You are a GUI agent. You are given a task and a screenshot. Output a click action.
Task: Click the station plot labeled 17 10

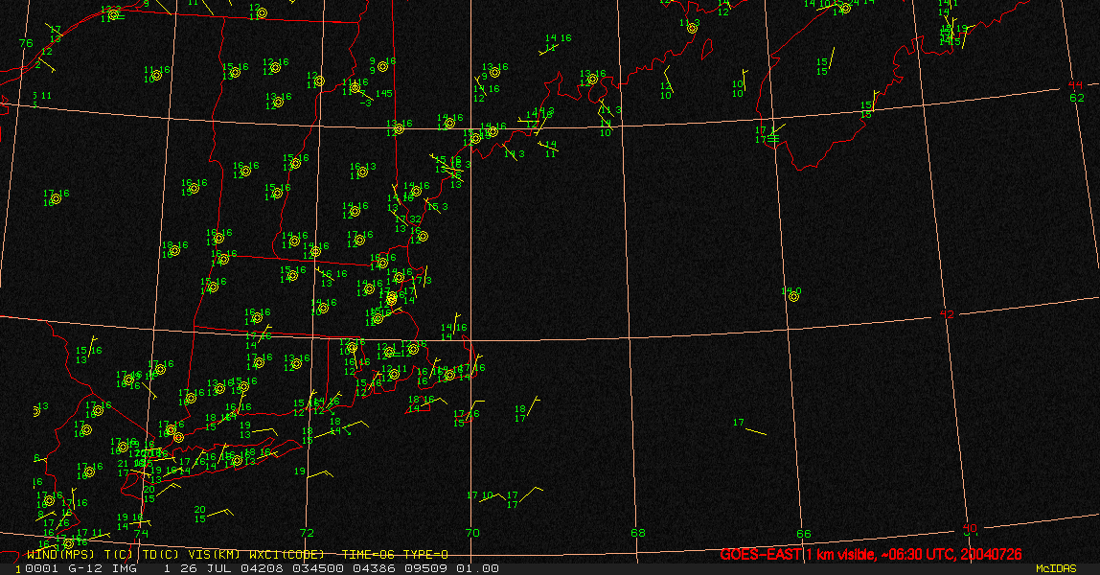[x=486, y=496]
